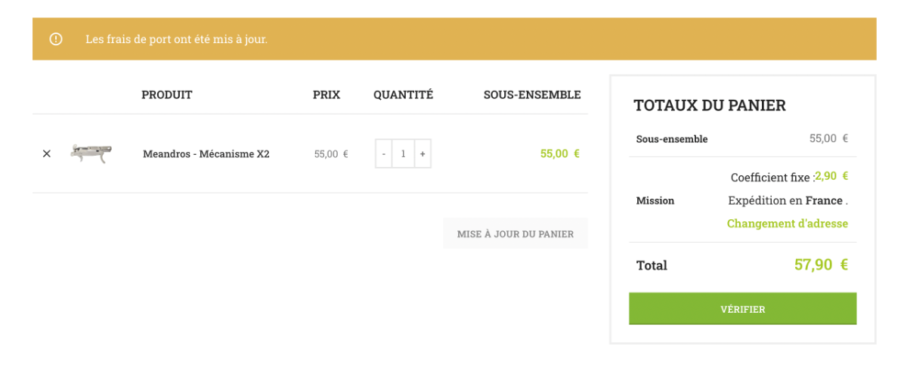Open the Changement d'adresse link
This screenshot has height=365, width=907.
788,224
